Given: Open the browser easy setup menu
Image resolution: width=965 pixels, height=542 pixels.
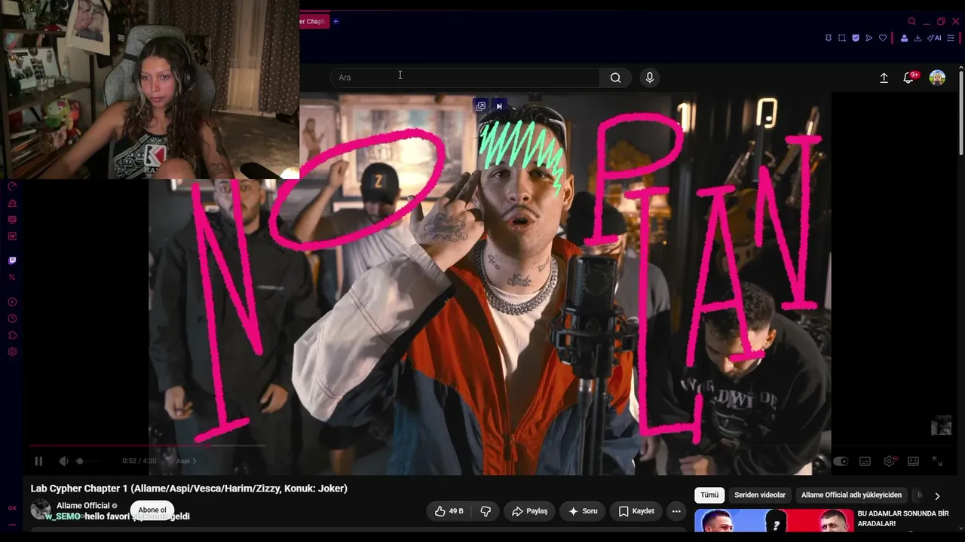Looking at the screenshot, I should 951,38.
